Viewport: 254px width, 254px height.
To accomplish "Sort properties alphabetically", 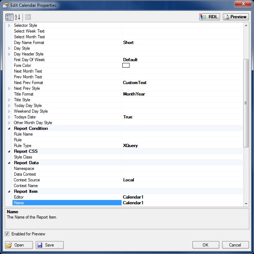I will [18, 17].
